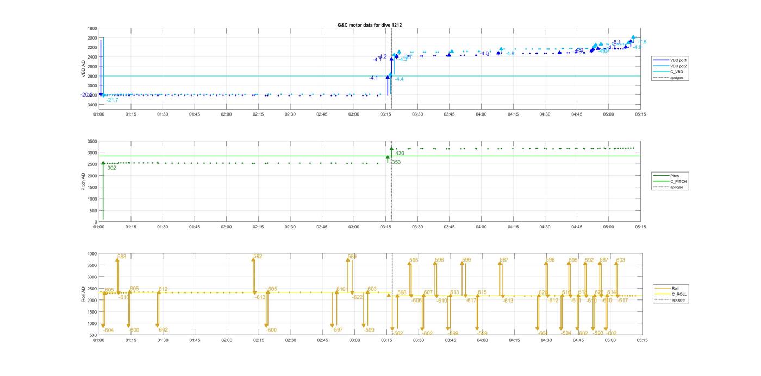The image size is (761, 376).
Task: Click the "589" annotation in the Roll plot
Action: (x=352, y=257)
